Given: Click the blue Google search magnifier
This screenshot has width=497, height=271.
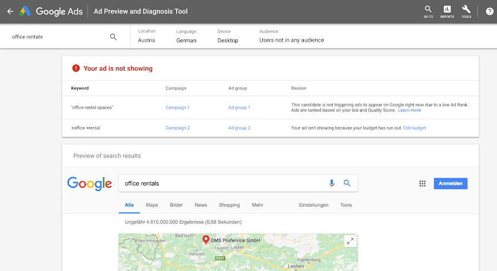Looking at the screenshot, I should click(x=347, y=183).
